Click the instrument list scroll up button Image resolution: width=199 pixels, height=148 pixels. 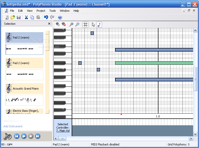[x=47, y=32]
